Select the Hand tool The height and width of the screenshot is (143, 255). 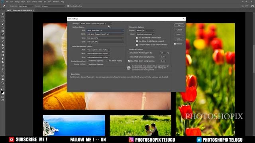pyautogui.click(x=3, y=79)
